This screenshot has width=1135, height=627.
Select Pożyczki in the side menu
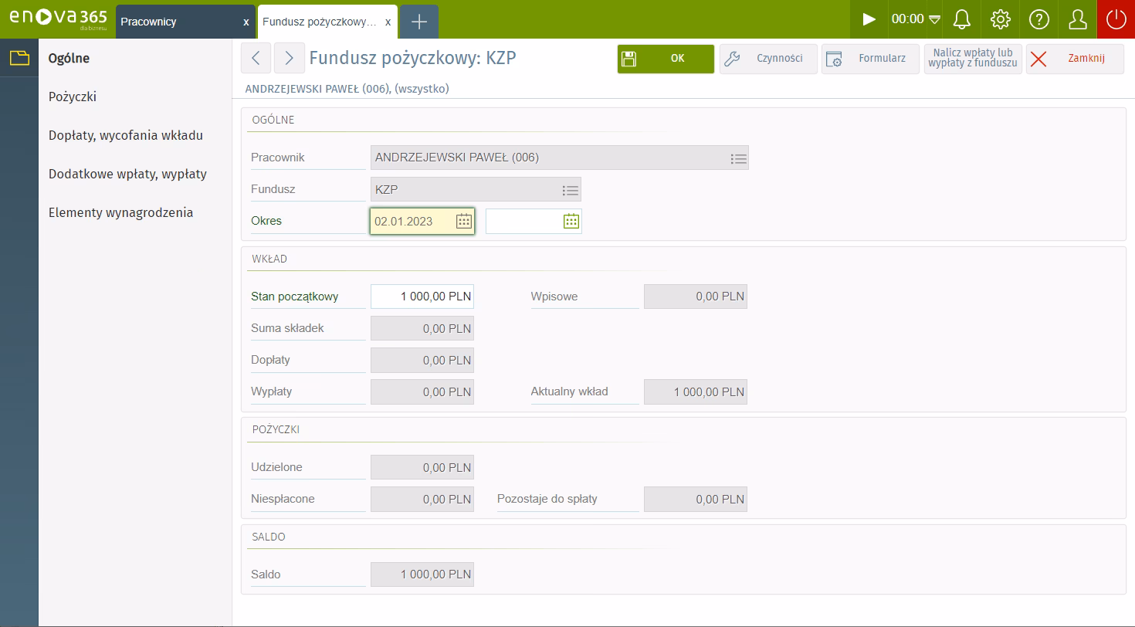pyautogui.click(x=73, y=97)
